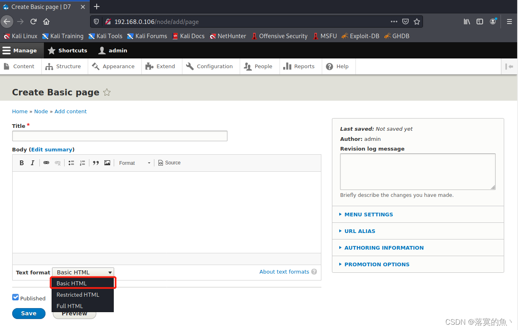The height and width of the screenshot is (330, 518).
Task: Toggle toolbar orientation arrow icon
Action: [x=509, y=67]
